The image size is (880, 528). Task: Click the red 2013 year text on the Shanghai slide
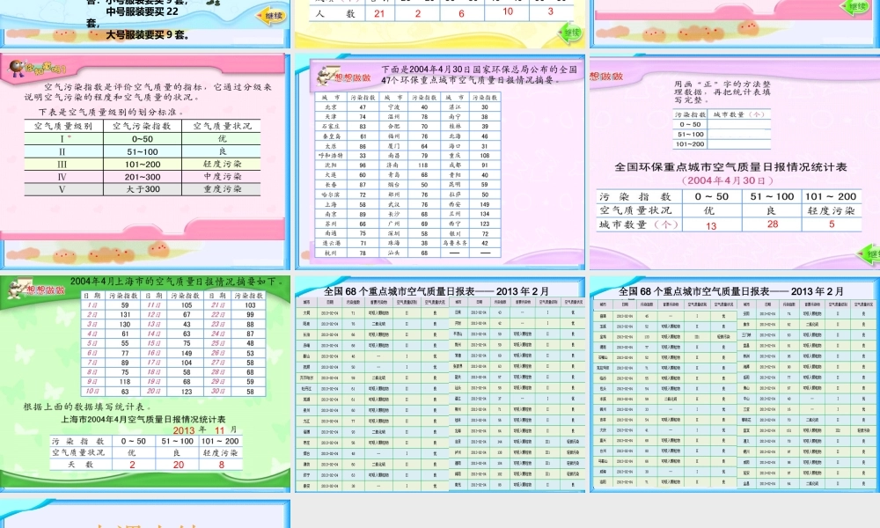click(184, 430)
